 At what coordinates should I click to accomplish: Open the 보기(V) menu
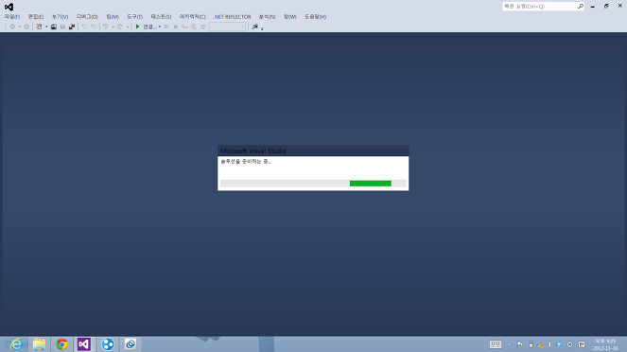click(x=60, y=17)
